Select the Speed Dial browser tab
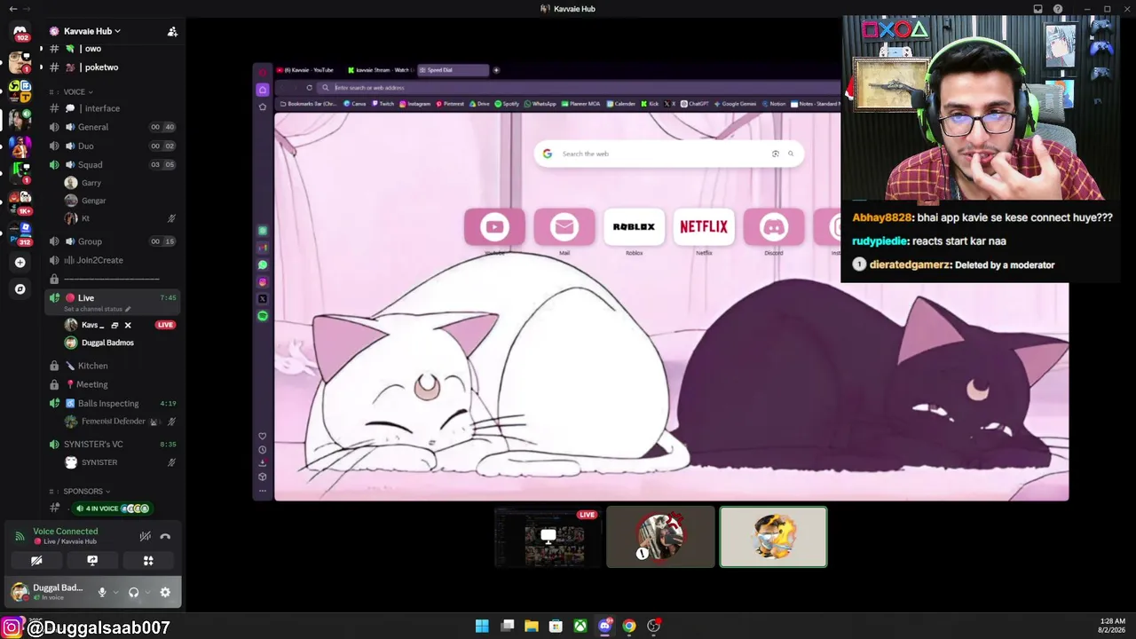This screenshot has height=639, width=1136. point(453,70)
